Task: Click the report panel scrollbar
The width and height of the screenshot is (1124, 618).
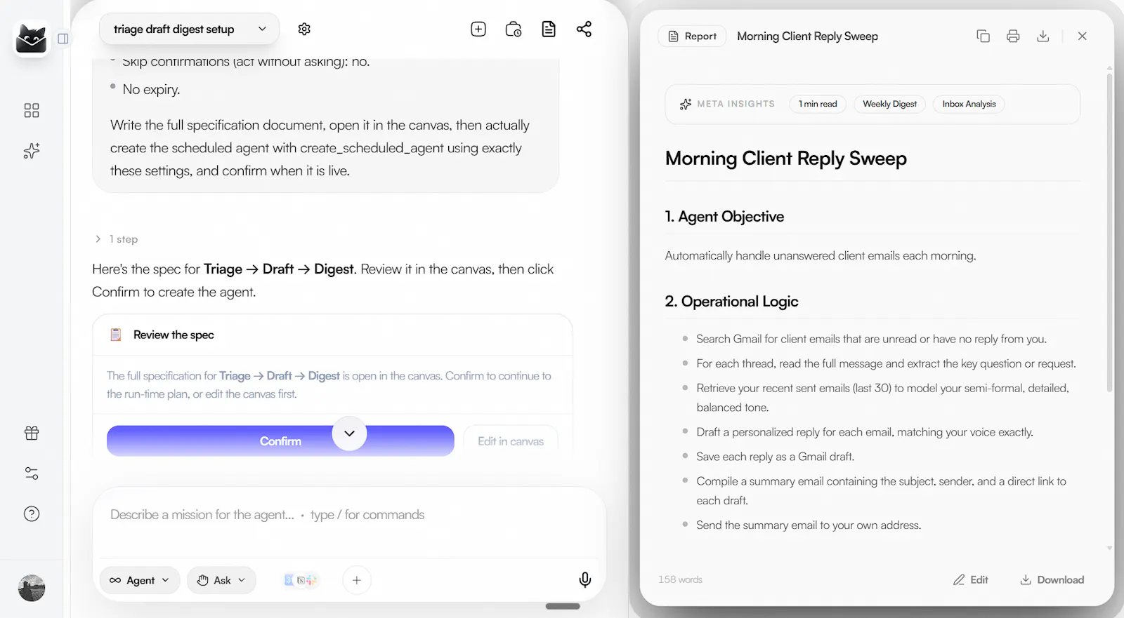Action: pyautogui.click(x=1109, y=231)
